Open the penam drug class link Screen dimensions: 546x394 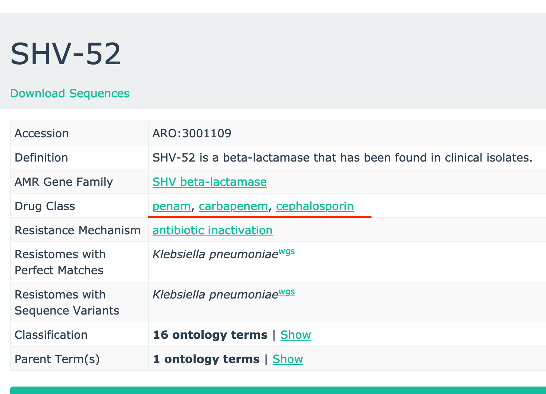(172, 206)
